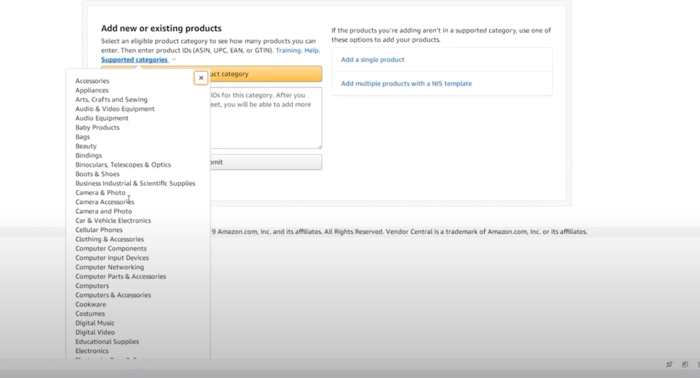Image resolution: width=700 pixels, height=378 pixels.
Task: Pick Digital Music in the list
Action: [95, 323]
